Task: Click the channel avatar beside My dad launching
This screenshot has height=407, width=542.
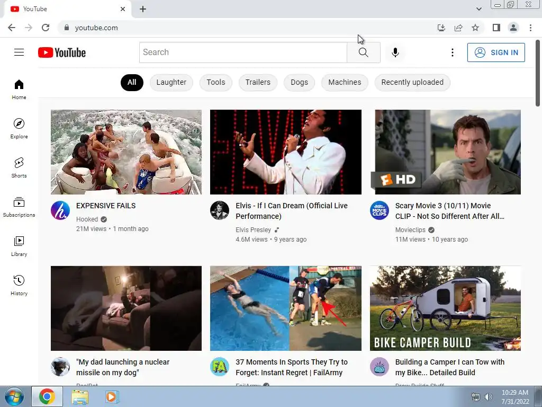Action: click(60, 367)
